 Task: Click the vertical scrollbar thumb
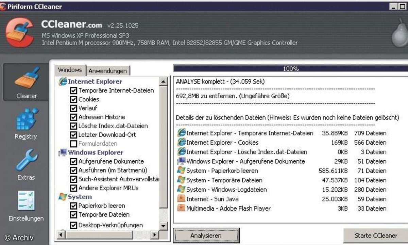click(164, 147)
